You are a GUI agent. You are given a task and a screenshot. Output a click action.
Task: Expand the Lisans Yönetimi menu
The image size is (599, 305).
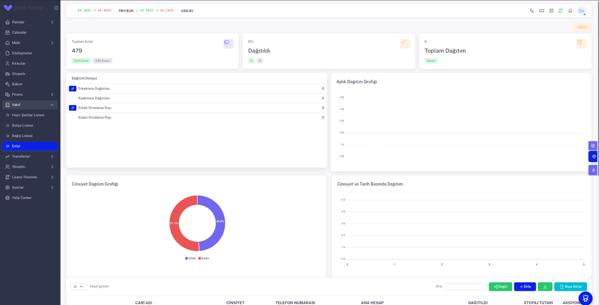(x=30, y=177)
